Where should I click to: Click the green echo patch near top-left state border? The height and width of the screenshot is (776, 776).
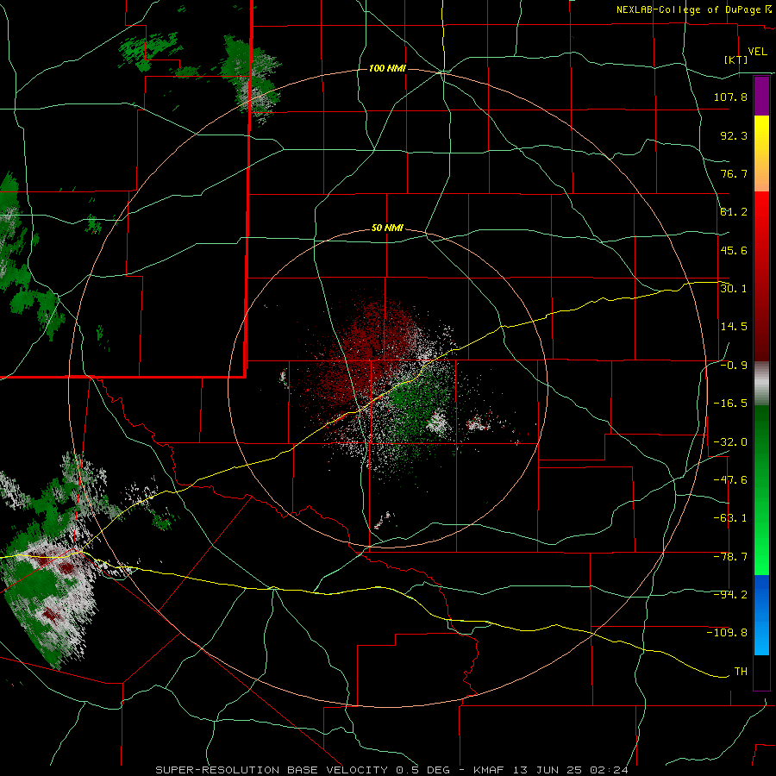coord(253,79)
